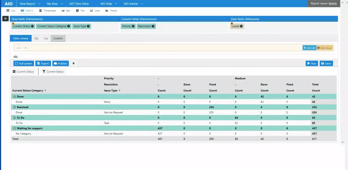This screenshot has height=170, width=348.
Task: Click the Current Status Category column header
Action: (x=28, y=91)
